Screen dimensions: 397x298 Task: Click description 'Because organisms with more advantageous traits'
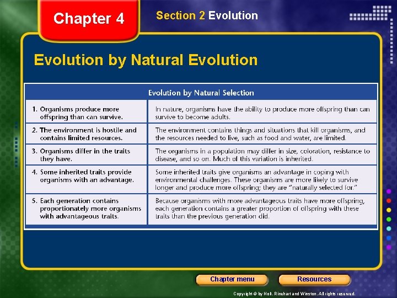pyautogui.click(x=262, y=209)
